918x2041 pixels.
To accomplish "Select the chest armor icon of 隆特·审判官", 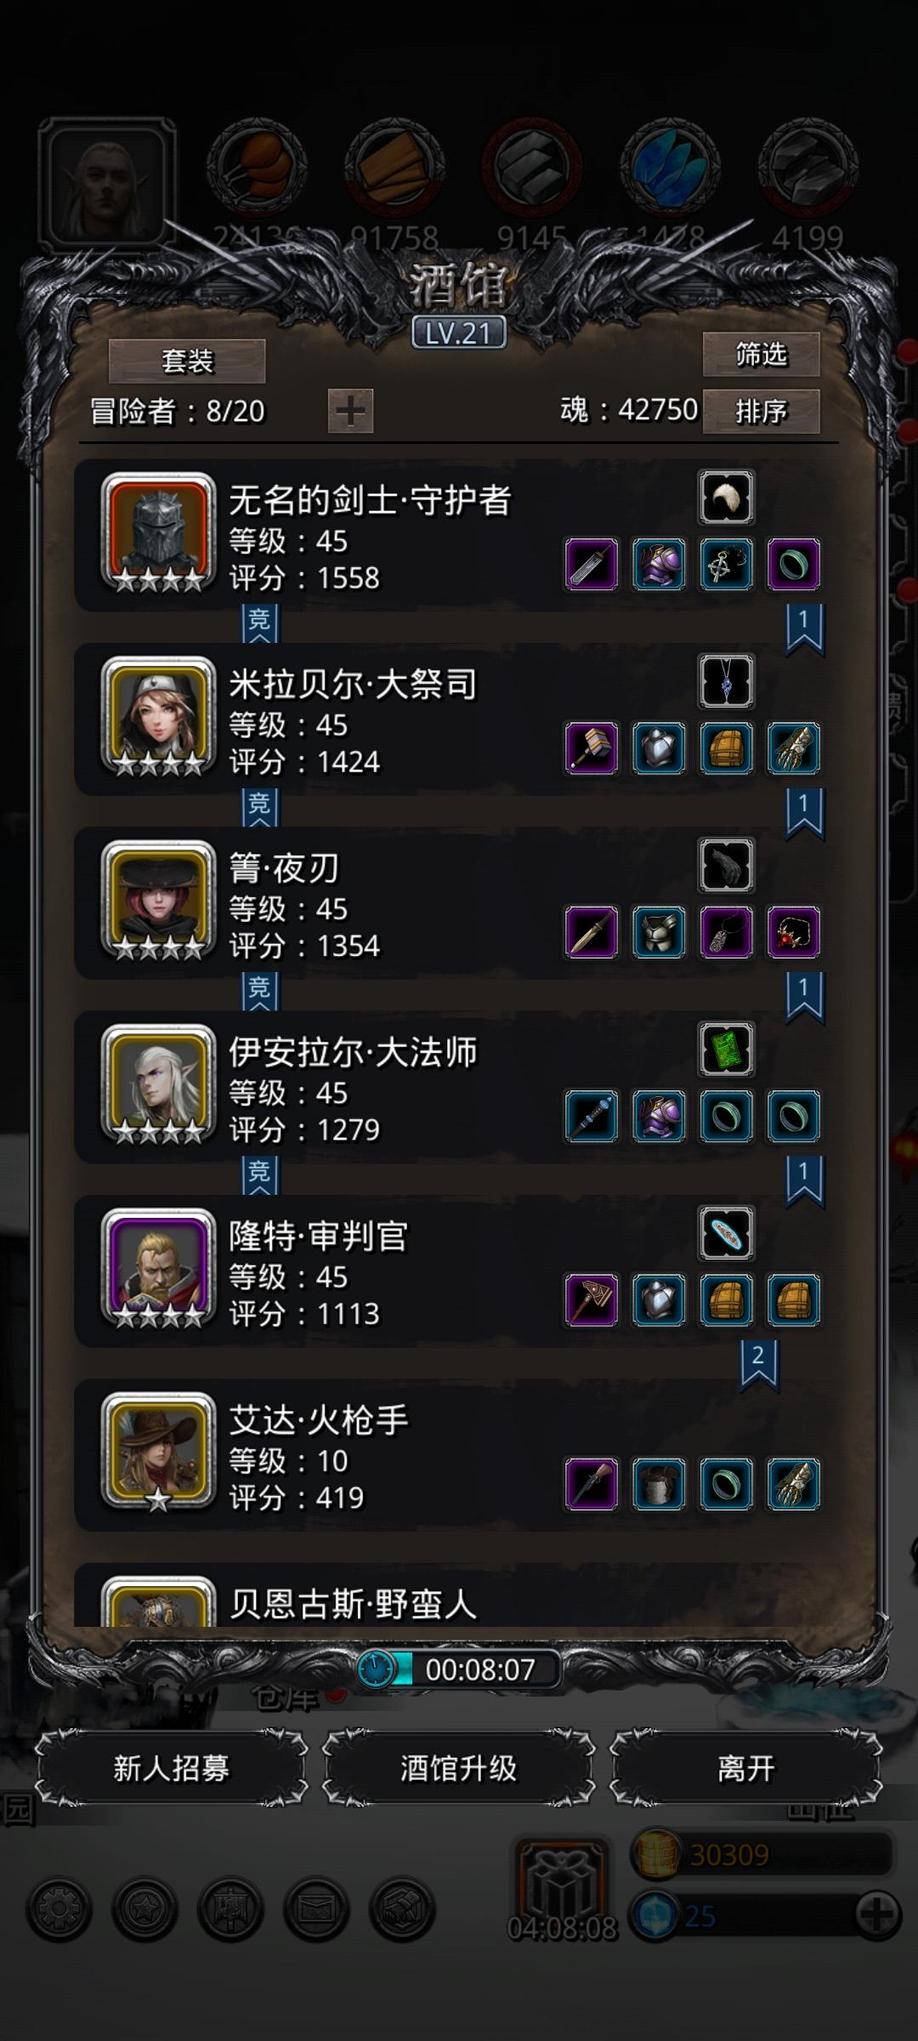I will [x=659, y=1299].
